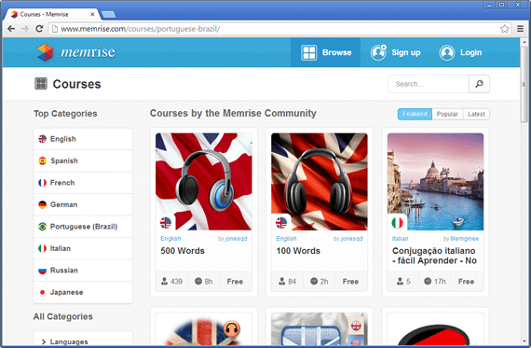Click the 100 Words headphones thumbnail

coord(320,181)
